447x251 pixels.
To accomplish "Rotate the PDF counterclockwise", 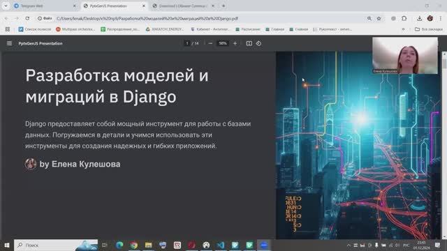I will point(258,43).
